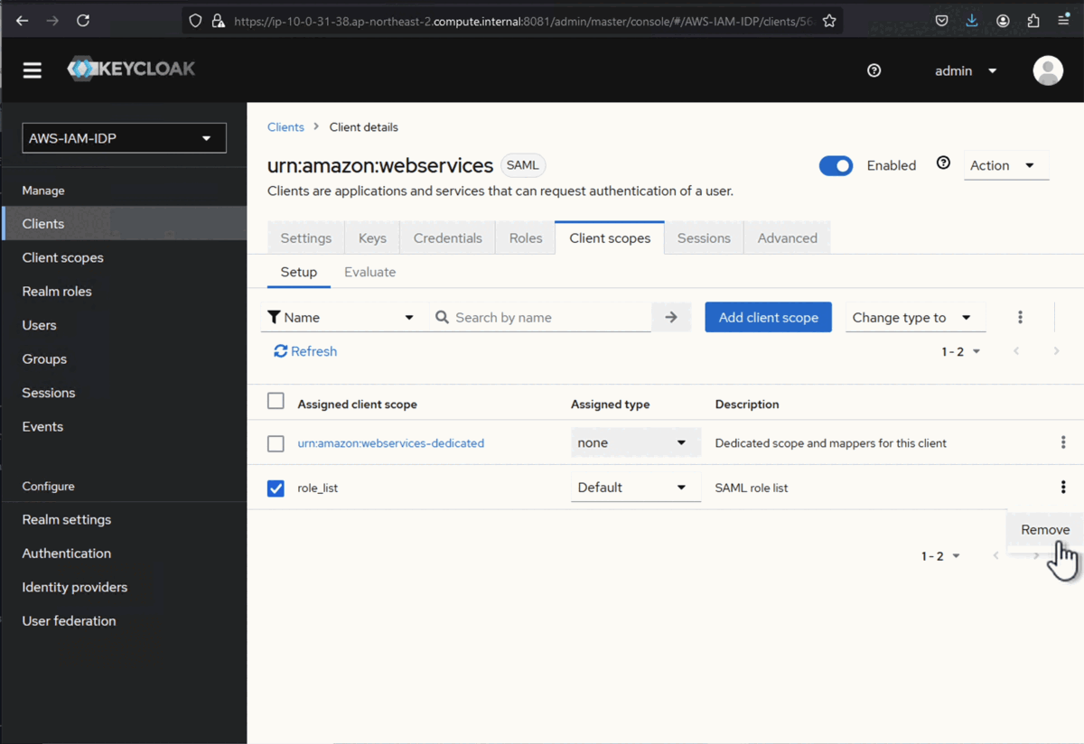Open the AWS-IAM-IDP realm selector

pyautogui.click(x=124, y=138)
